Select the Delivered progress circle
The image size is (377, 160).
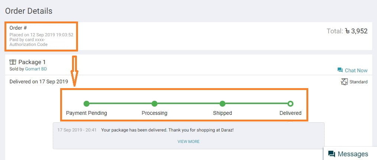click(x=290, y=104)
